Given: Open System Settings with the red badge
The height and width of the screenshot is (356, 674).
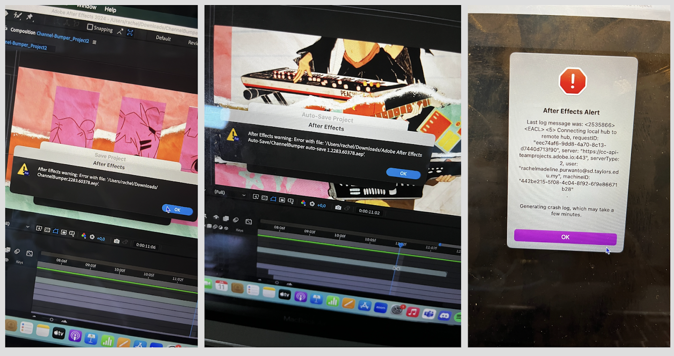Looking at the screenshot, I should [397, 310].
